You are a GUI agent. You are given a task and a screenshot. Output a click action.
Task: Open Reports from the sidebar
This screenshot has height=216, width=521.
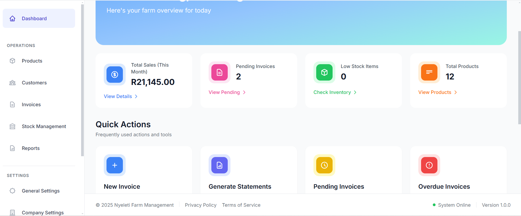pos(31,148)
